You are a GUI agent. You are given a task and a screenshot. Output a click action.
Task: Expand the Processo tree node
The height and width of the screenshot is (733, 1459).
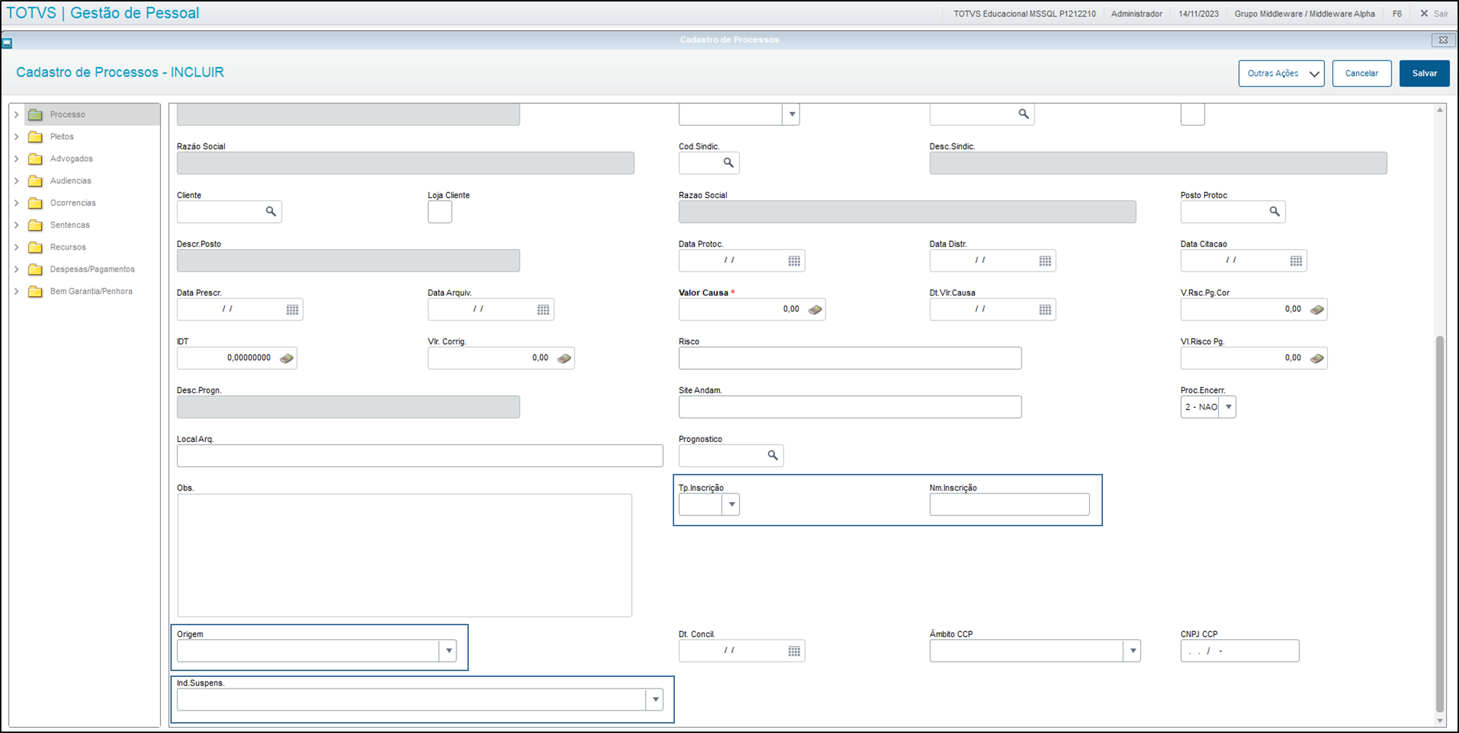tap(17, 114)
